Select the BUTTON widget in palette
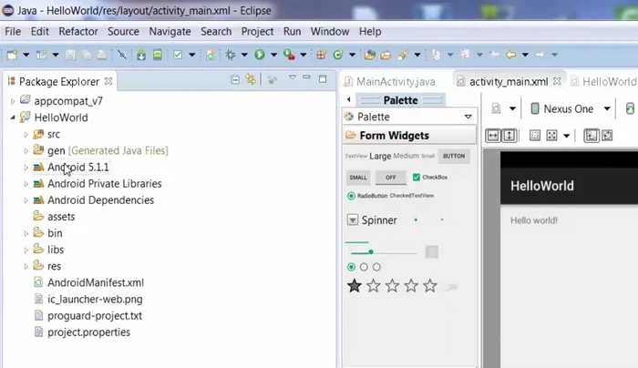The image size is (638, 368). pyautogui.click(x=454, y=156)
